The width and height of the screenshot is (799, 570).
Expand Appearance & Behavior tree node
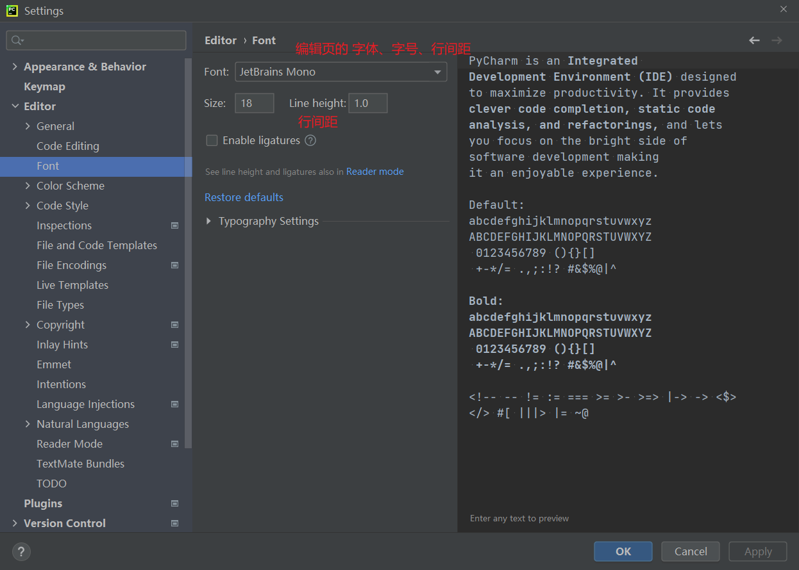point(15,67)
